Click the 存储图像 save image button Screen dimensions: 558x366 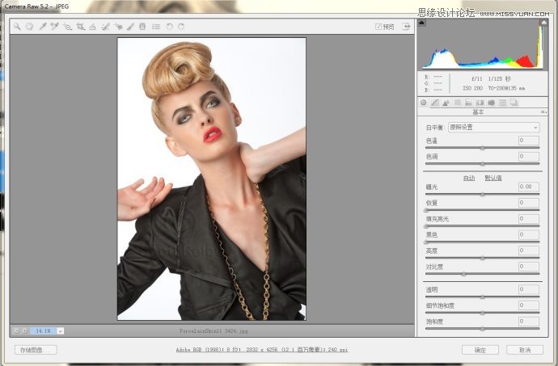click(x=36, y=350)
